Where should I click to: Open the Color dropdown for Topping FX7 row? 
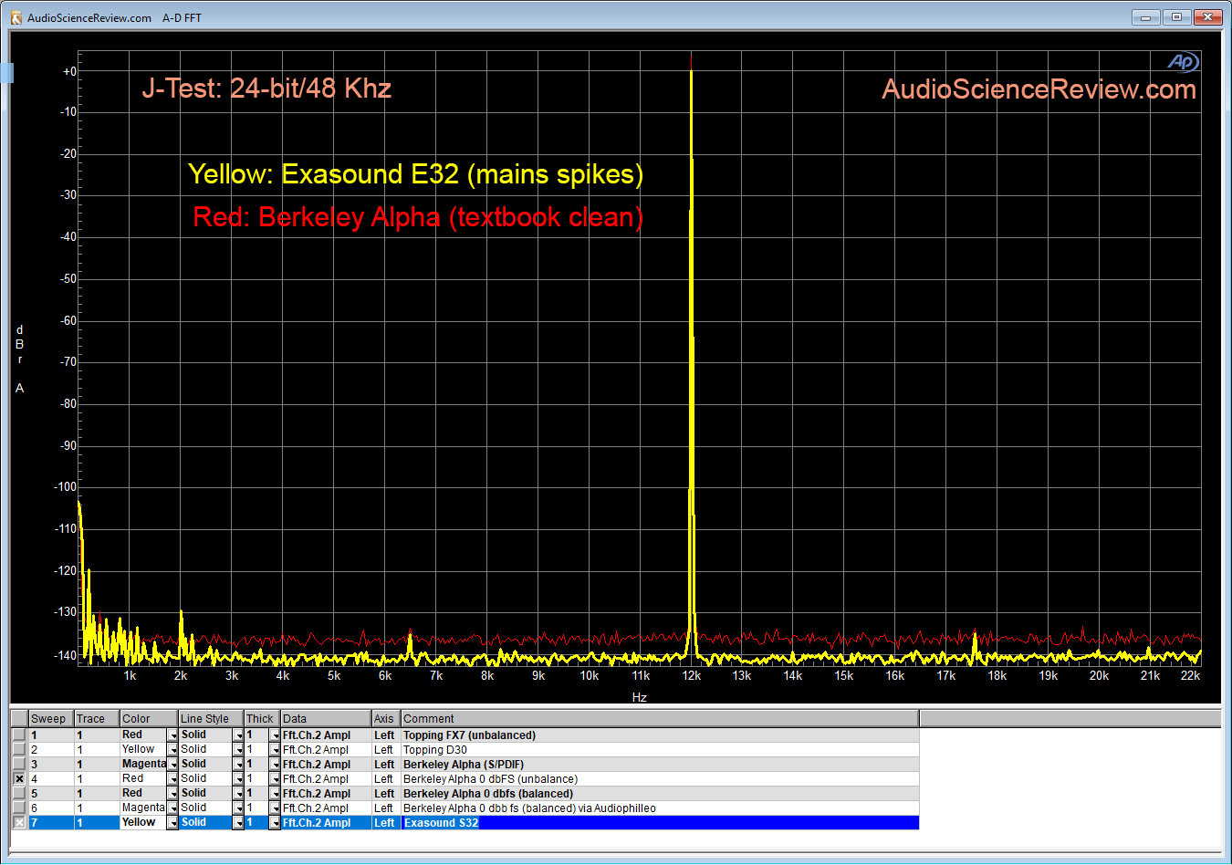point(172,735)
